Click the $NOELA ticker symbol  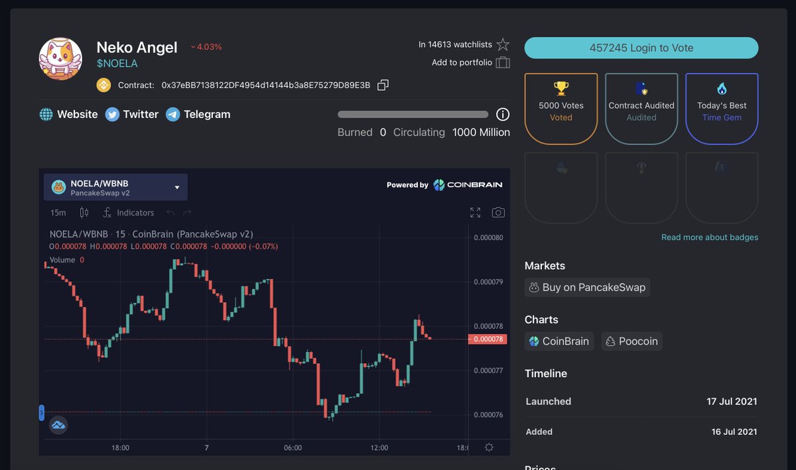117,64
